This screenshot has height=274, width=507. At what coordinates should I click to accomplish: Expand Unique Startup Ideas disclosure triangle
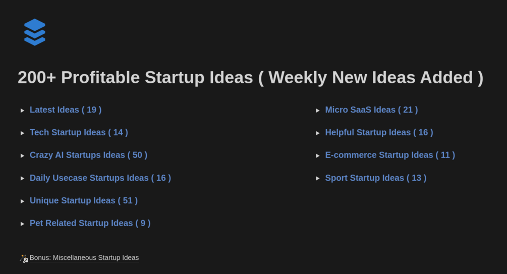point(22,201)
